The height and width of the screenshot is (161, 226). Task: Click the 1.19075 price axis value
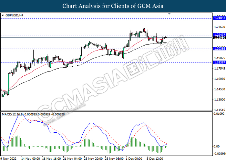click(220, 58)
